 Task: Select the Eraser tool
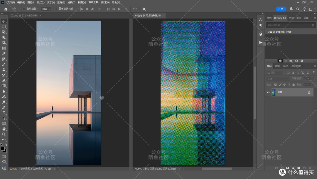(x=4, y=80)
